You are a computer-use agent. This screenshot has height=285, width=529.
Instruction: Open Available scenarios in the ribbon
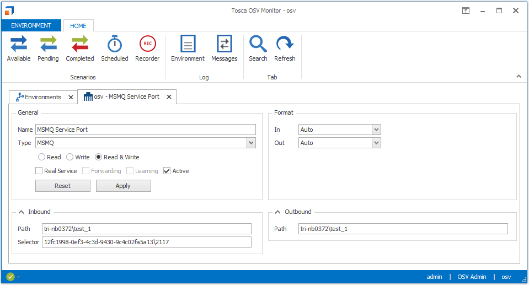19,49
